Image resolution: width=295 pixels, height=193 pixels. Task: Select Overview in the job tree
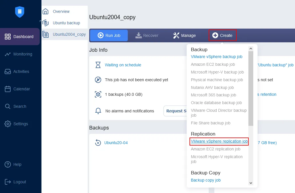point(61,11)
